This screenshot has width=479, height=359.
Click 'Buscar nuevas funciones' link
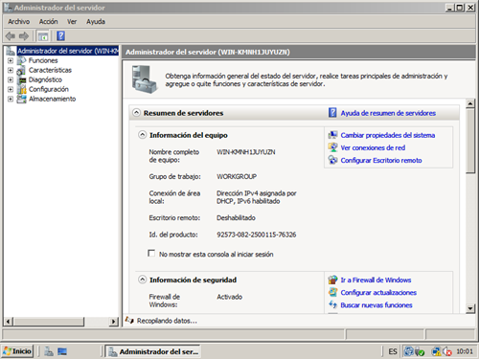click(376, 305)
